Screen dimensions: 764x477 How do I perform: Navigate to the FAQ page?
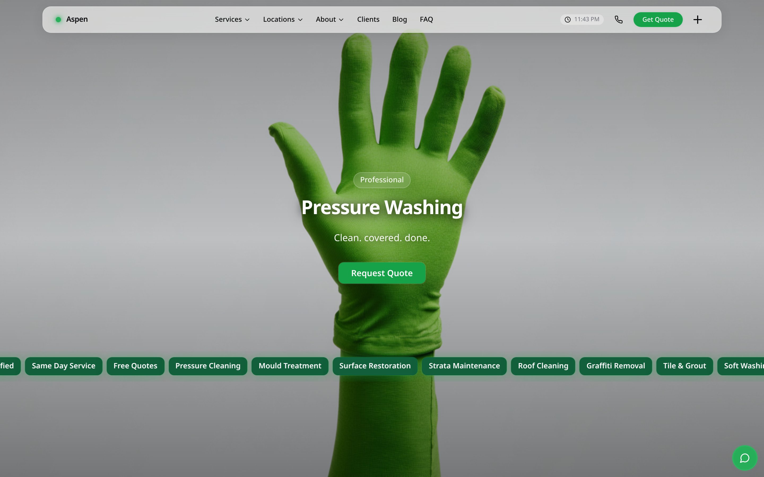pos(426,20)
